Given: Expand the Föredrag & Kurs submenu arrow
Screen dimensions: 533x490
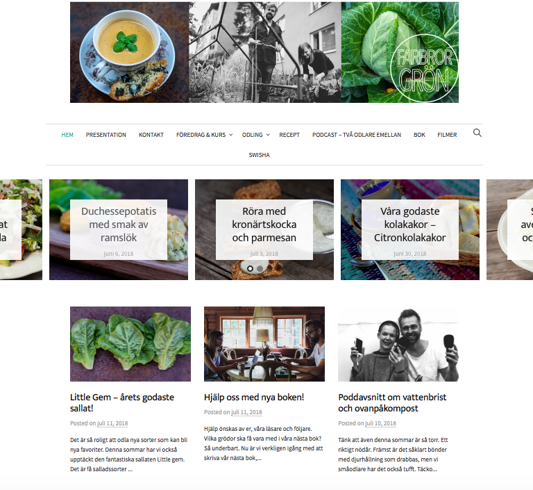Looking at the screenshot, I should click(231, 135).
